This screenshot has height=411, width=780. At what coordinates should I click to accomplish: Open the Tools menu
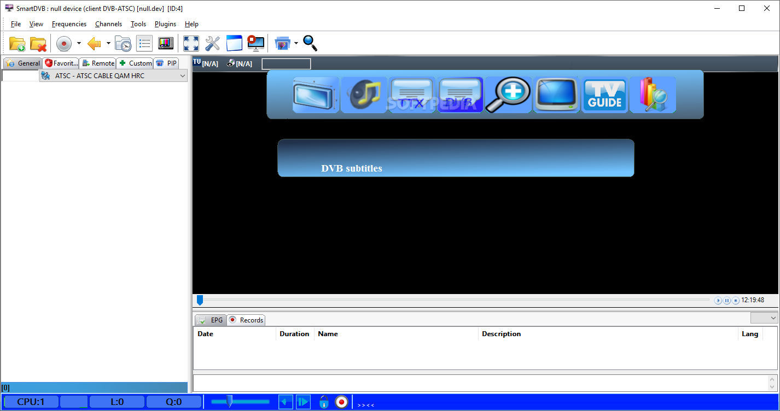point(138,24)
